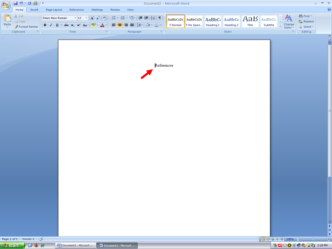The image size is (332, 249).
Task: Click the Multilevel List icon
Action: click(132, 18)
